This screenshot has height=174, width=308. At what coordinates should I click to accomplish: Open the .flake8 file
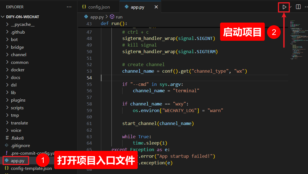click(17, 138)
